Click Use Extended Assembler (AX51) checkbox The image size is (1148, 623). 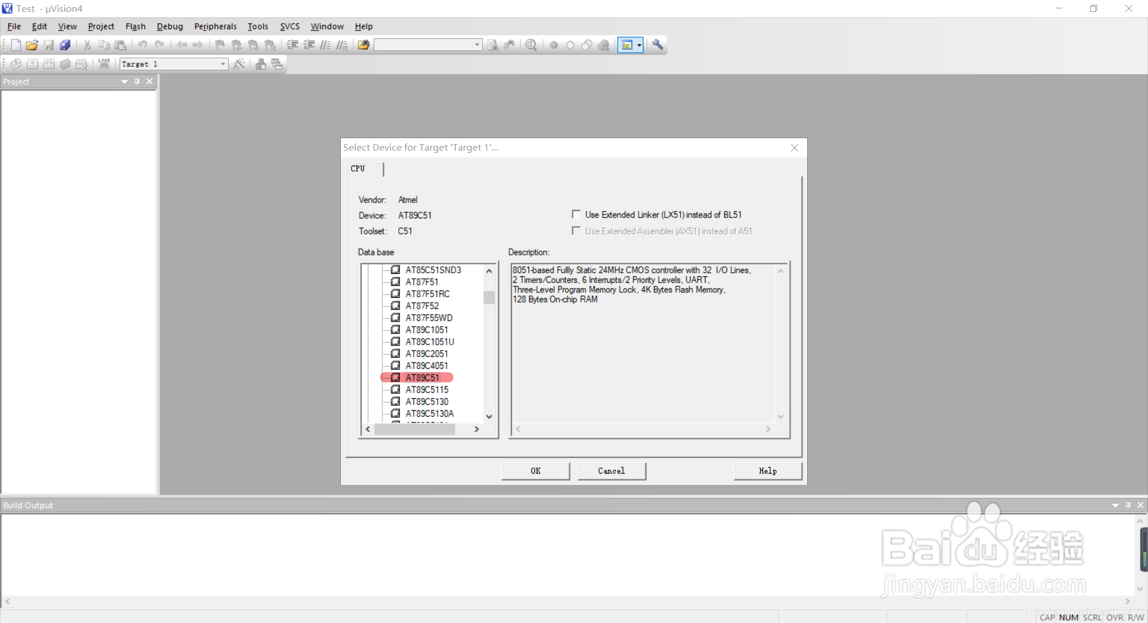(x=576, y=231)
